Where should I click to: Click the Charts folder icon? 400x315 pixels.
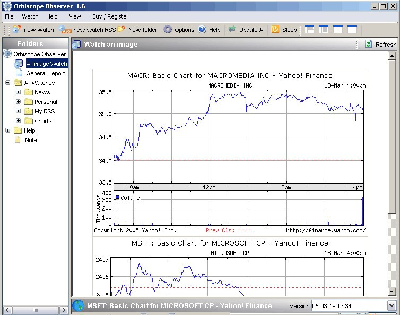[x=29, y=120]
